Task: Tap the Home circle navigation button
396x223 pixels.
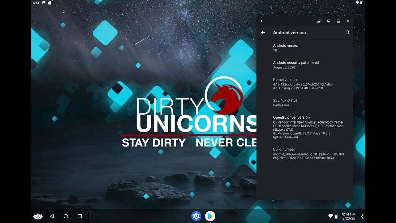Action: tap(66, 216)
